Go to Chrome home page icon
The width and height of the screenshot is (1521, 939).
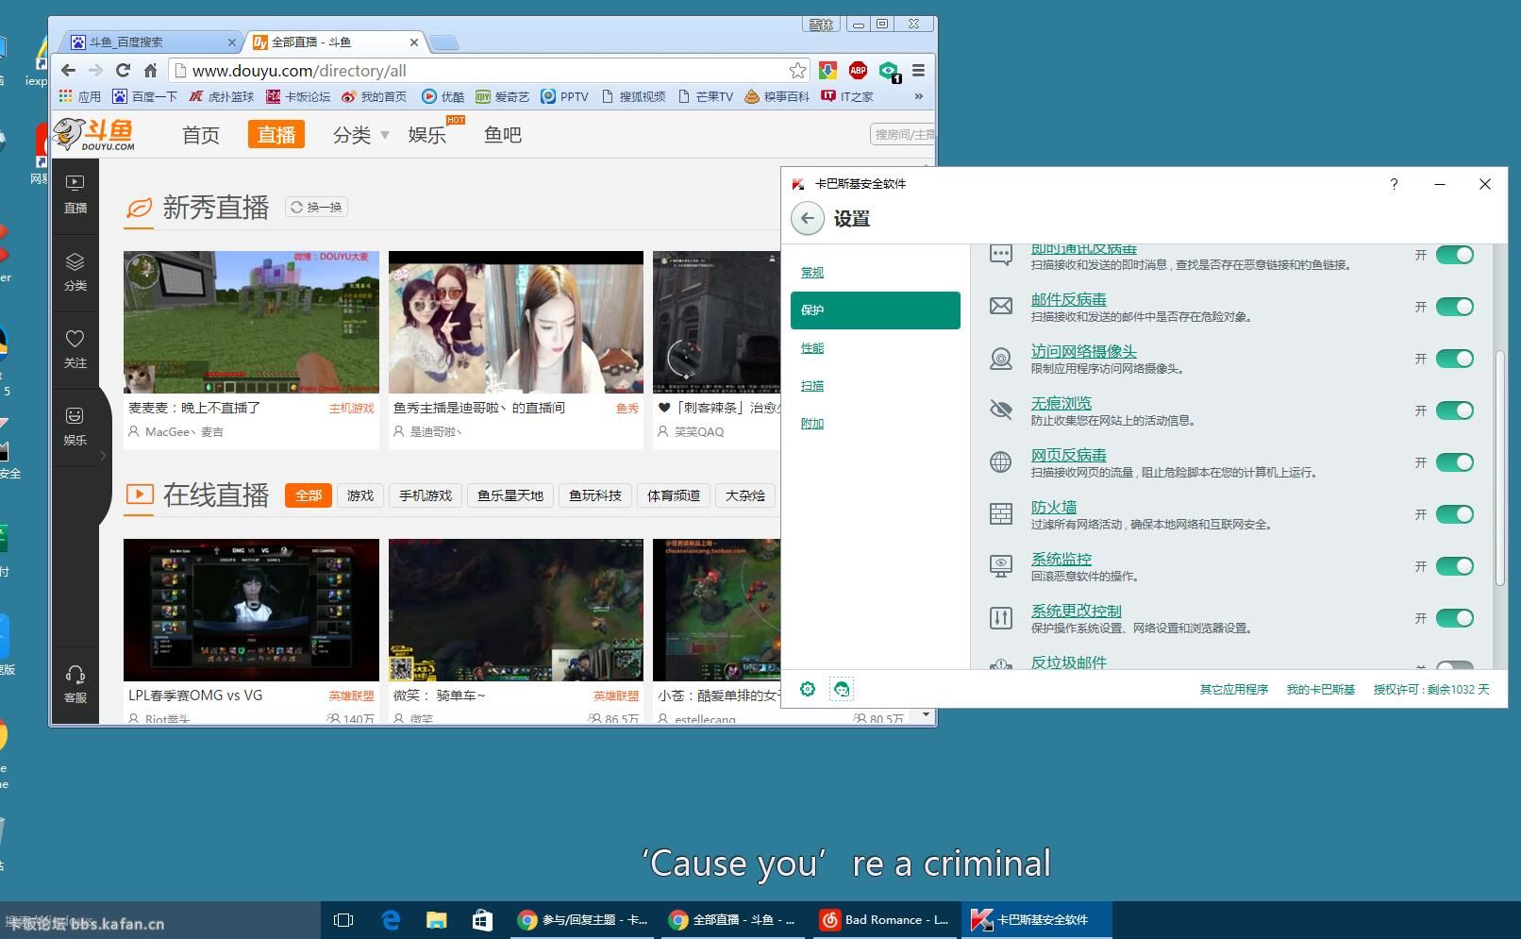[150, 70]
